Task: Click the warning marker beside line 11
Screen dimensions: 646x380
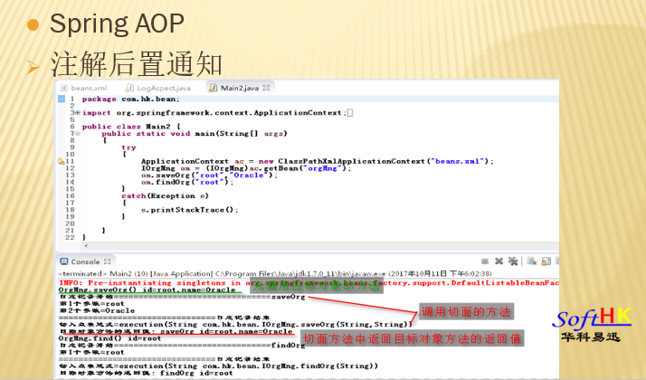Action: coord(61,162)
